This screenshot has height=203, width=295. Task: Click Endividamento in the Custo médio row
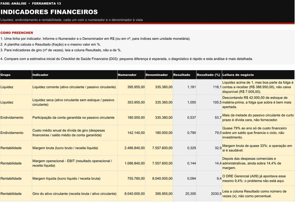point(16,133)
